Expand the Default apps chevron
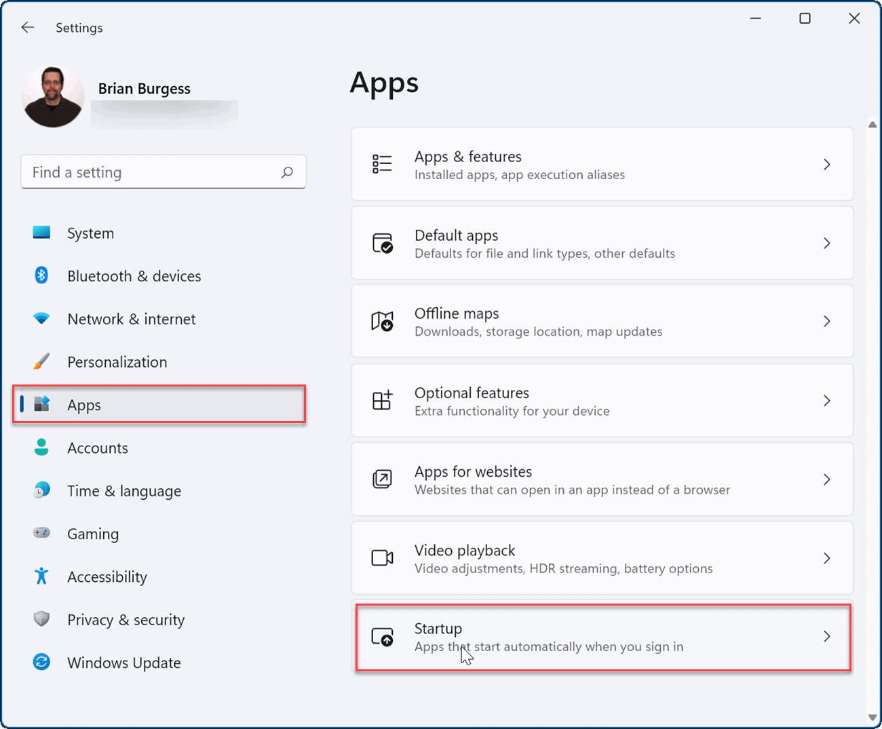The image size is (882, 729). (827, 243)
